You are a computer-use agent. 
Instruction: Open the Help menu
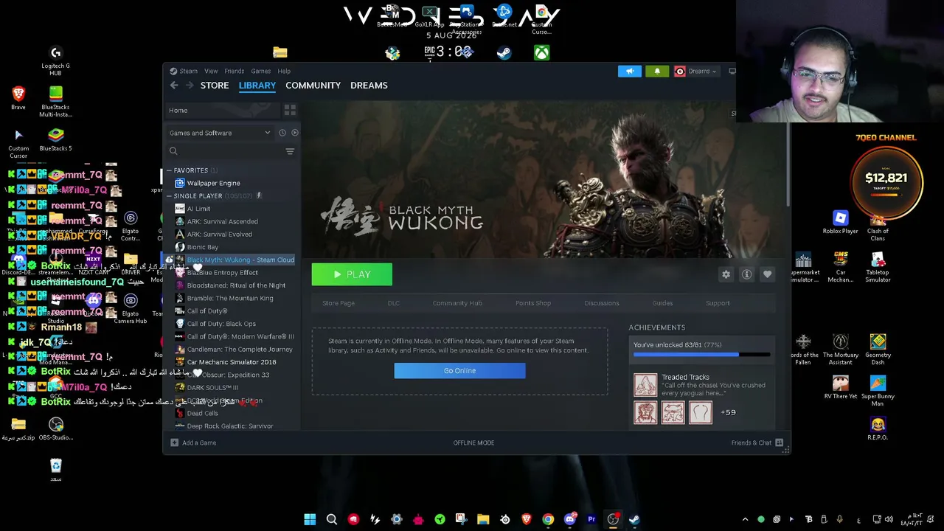tap(284, 71)
